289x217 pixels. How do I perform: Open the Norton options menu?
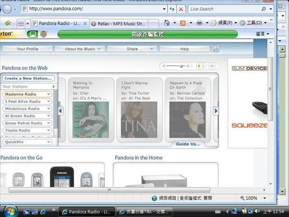263,34
